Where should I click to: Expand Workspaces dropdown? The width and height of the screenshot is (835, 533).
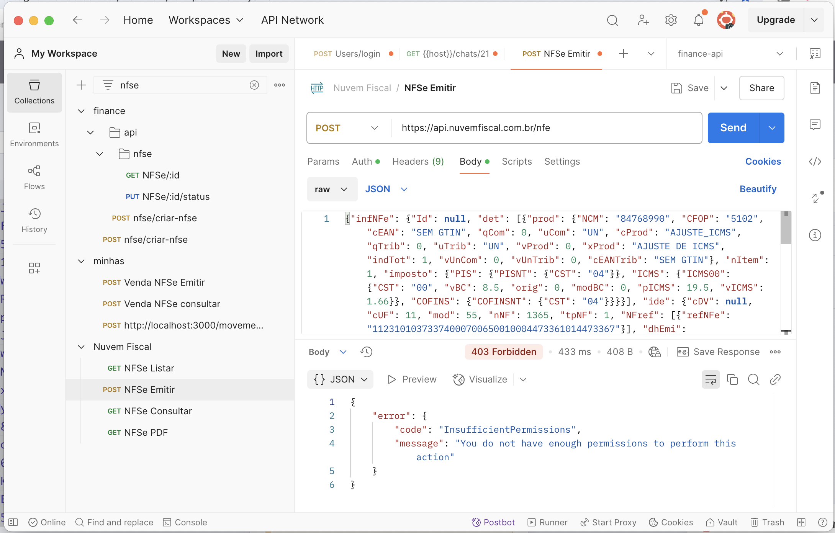[206, 20]
